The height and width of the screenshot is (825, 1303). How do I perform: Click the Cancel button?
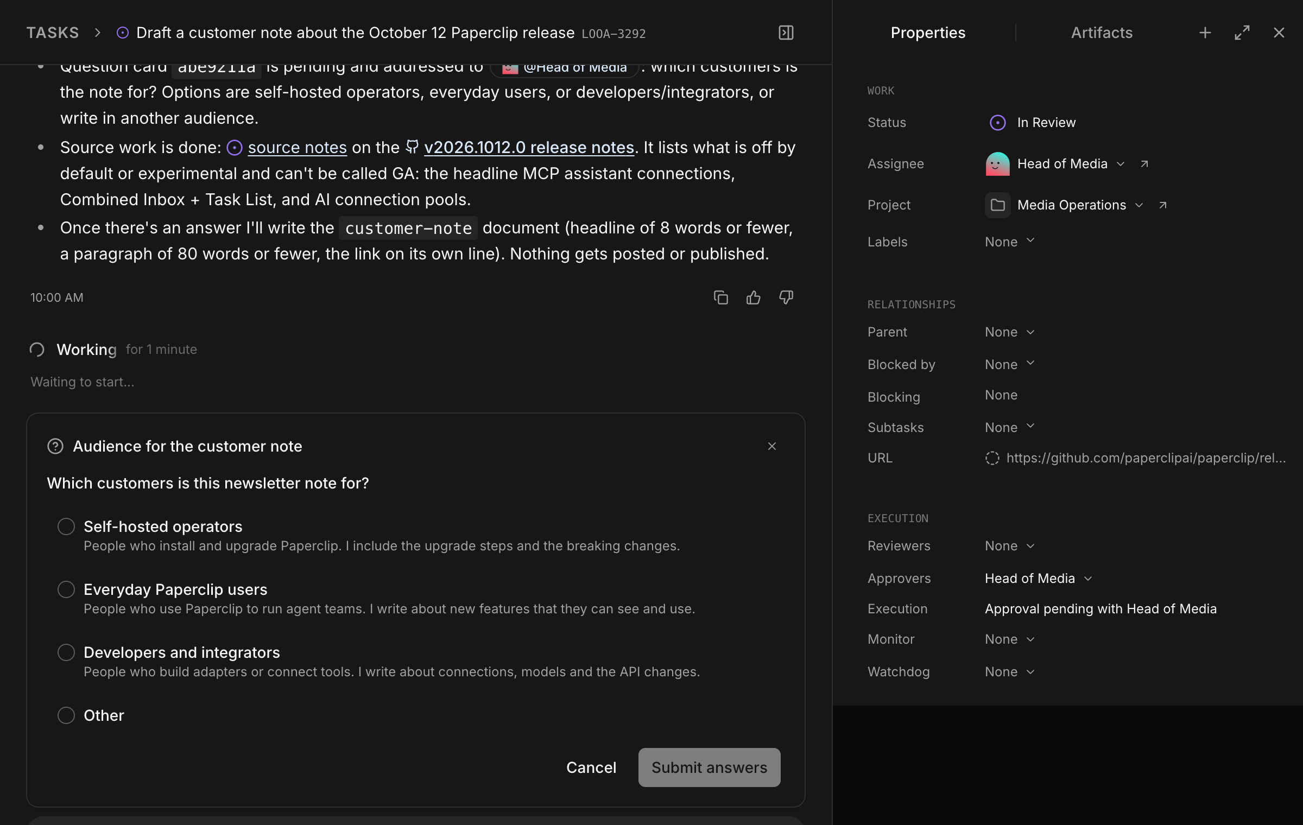click(x=591, y=767)
